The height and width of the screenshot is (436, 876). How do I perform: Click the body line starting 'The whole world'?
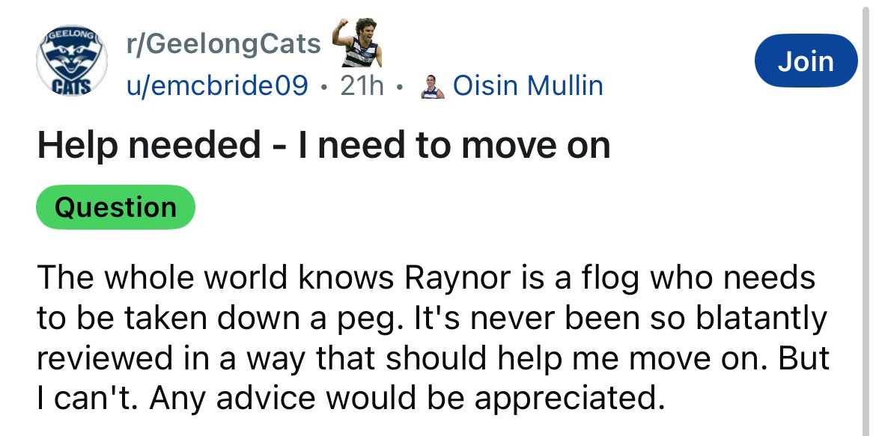[425, 278]
